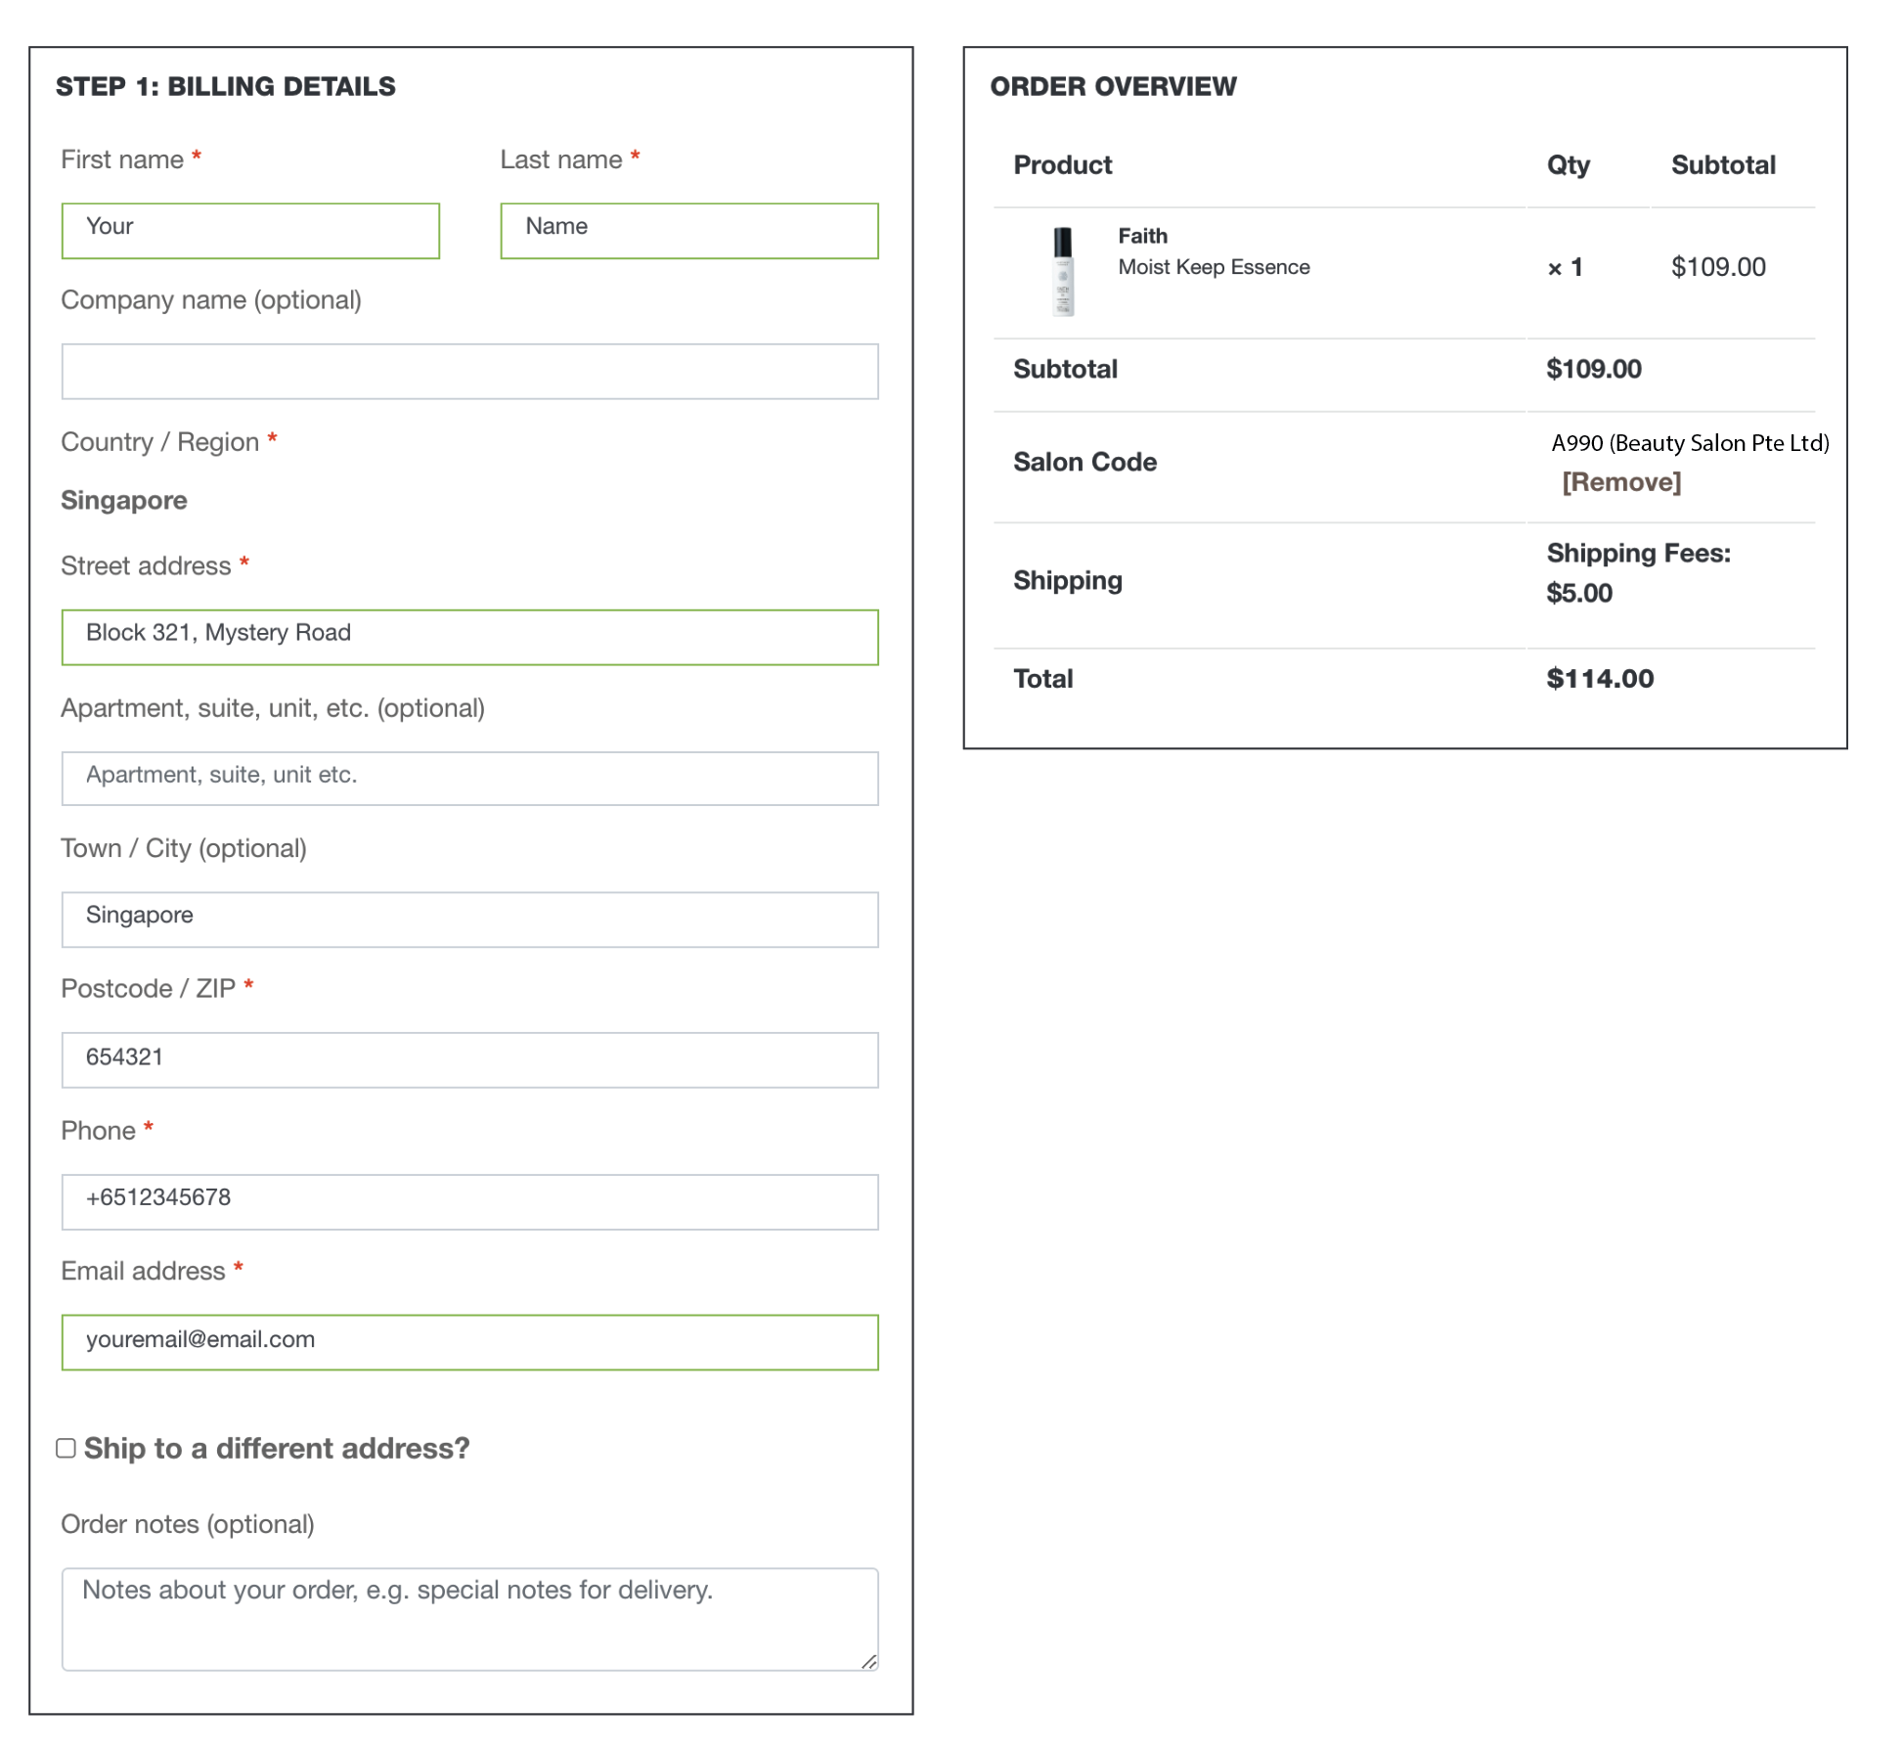
Task: Click the Town / City field
Action: [469, 920]
